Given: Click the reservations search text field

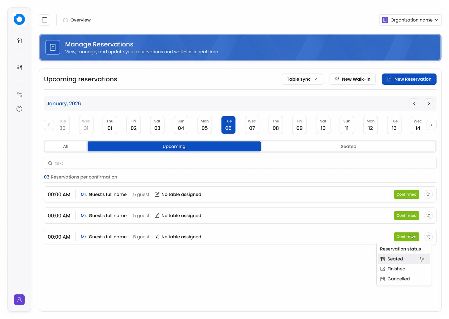Looking at the screenshot, I should (x=240, y=163).
